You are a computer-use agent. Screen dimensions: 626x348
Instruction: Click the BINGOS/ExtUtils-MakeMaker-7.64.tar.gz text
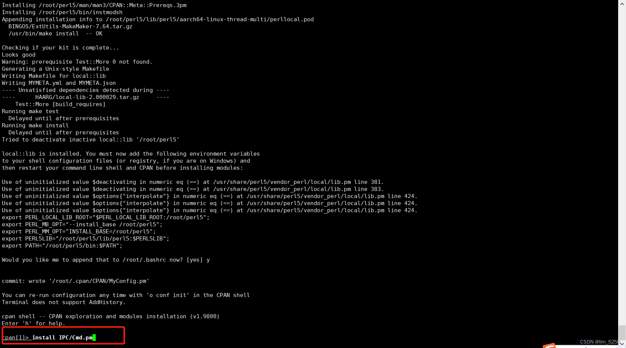tap(70, 26)
